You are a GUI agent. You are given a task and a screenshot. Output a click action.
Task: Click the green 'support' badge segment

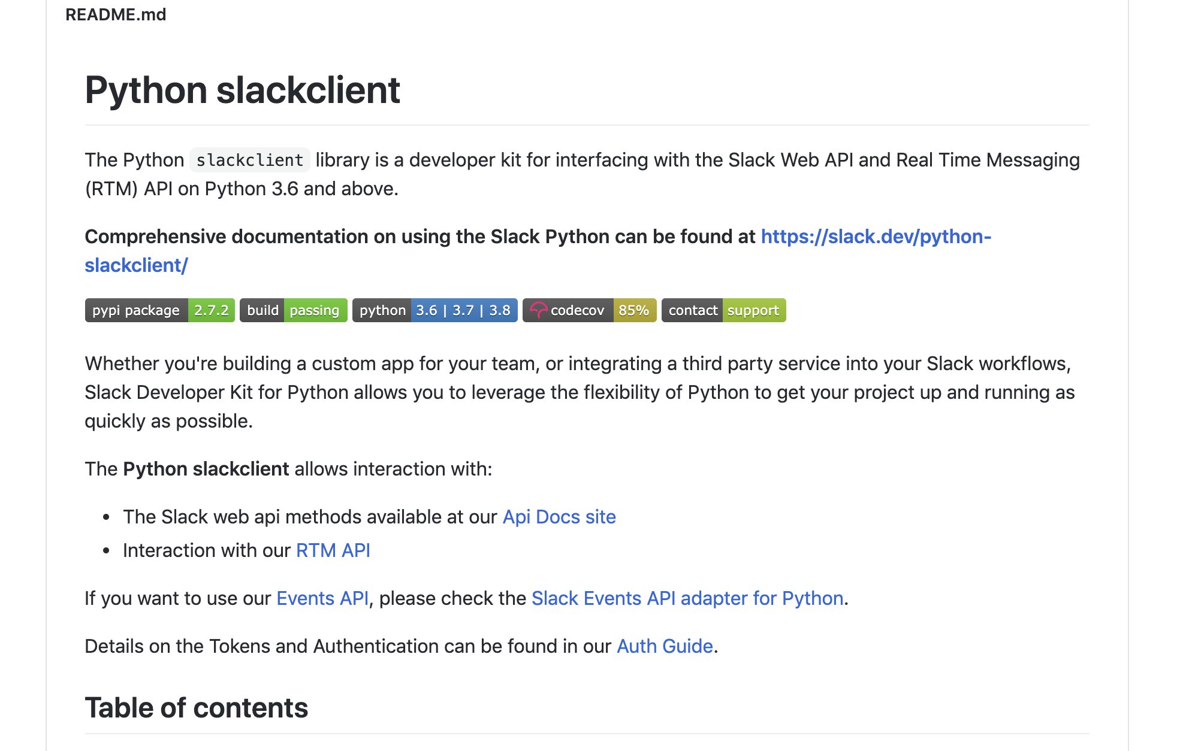pyautogui.click(x=753, y=310)
